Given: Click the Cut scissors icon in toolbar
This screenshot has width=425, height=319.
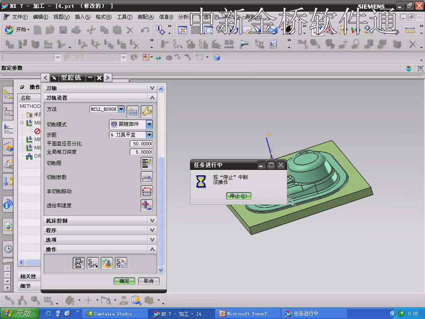Looking at the screenshot, I should tap(91, 30).
